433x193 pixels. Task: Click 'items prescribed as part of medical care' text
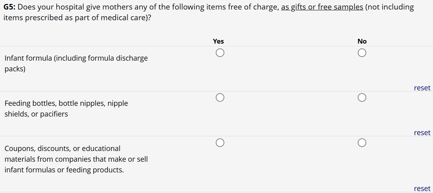click(x=75, y=18)
